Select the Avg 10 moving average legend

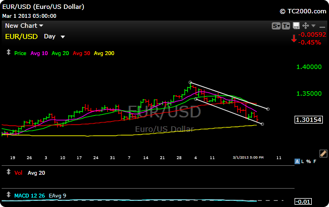point(39,53)
